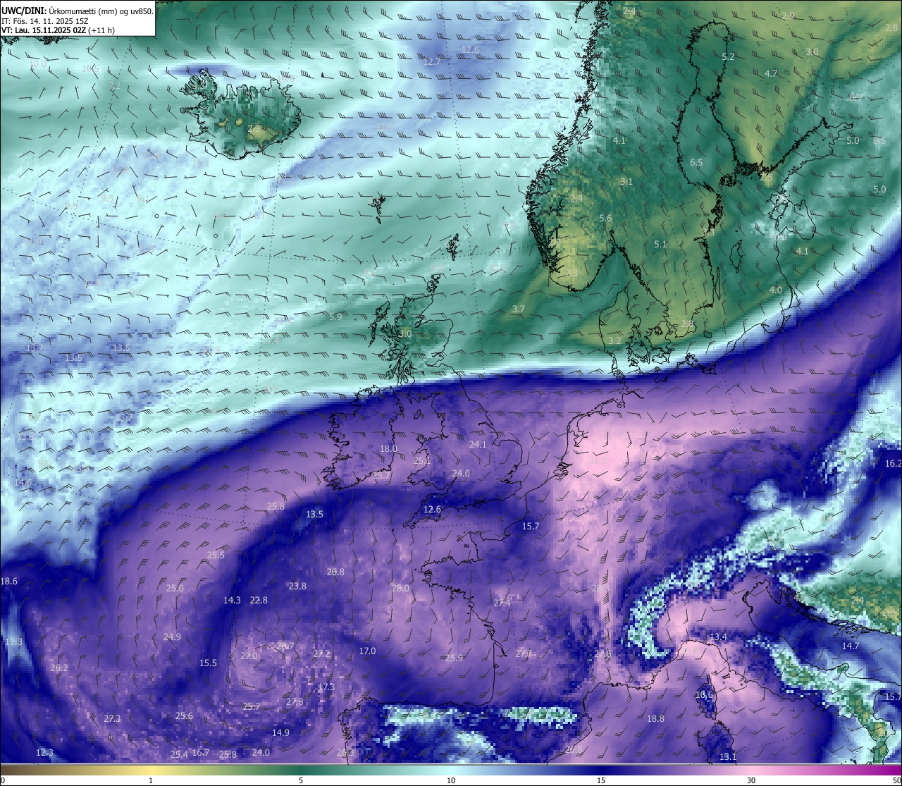Click the map value 3.2
The image size is (902, 786).
[x=614, y=341]
